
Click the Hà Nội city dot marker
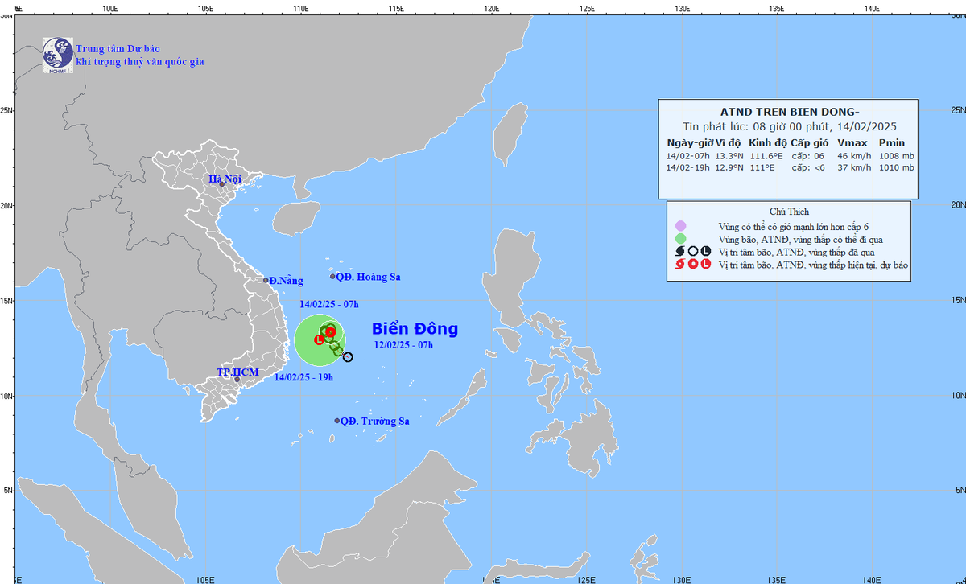(x=221, y=184)
